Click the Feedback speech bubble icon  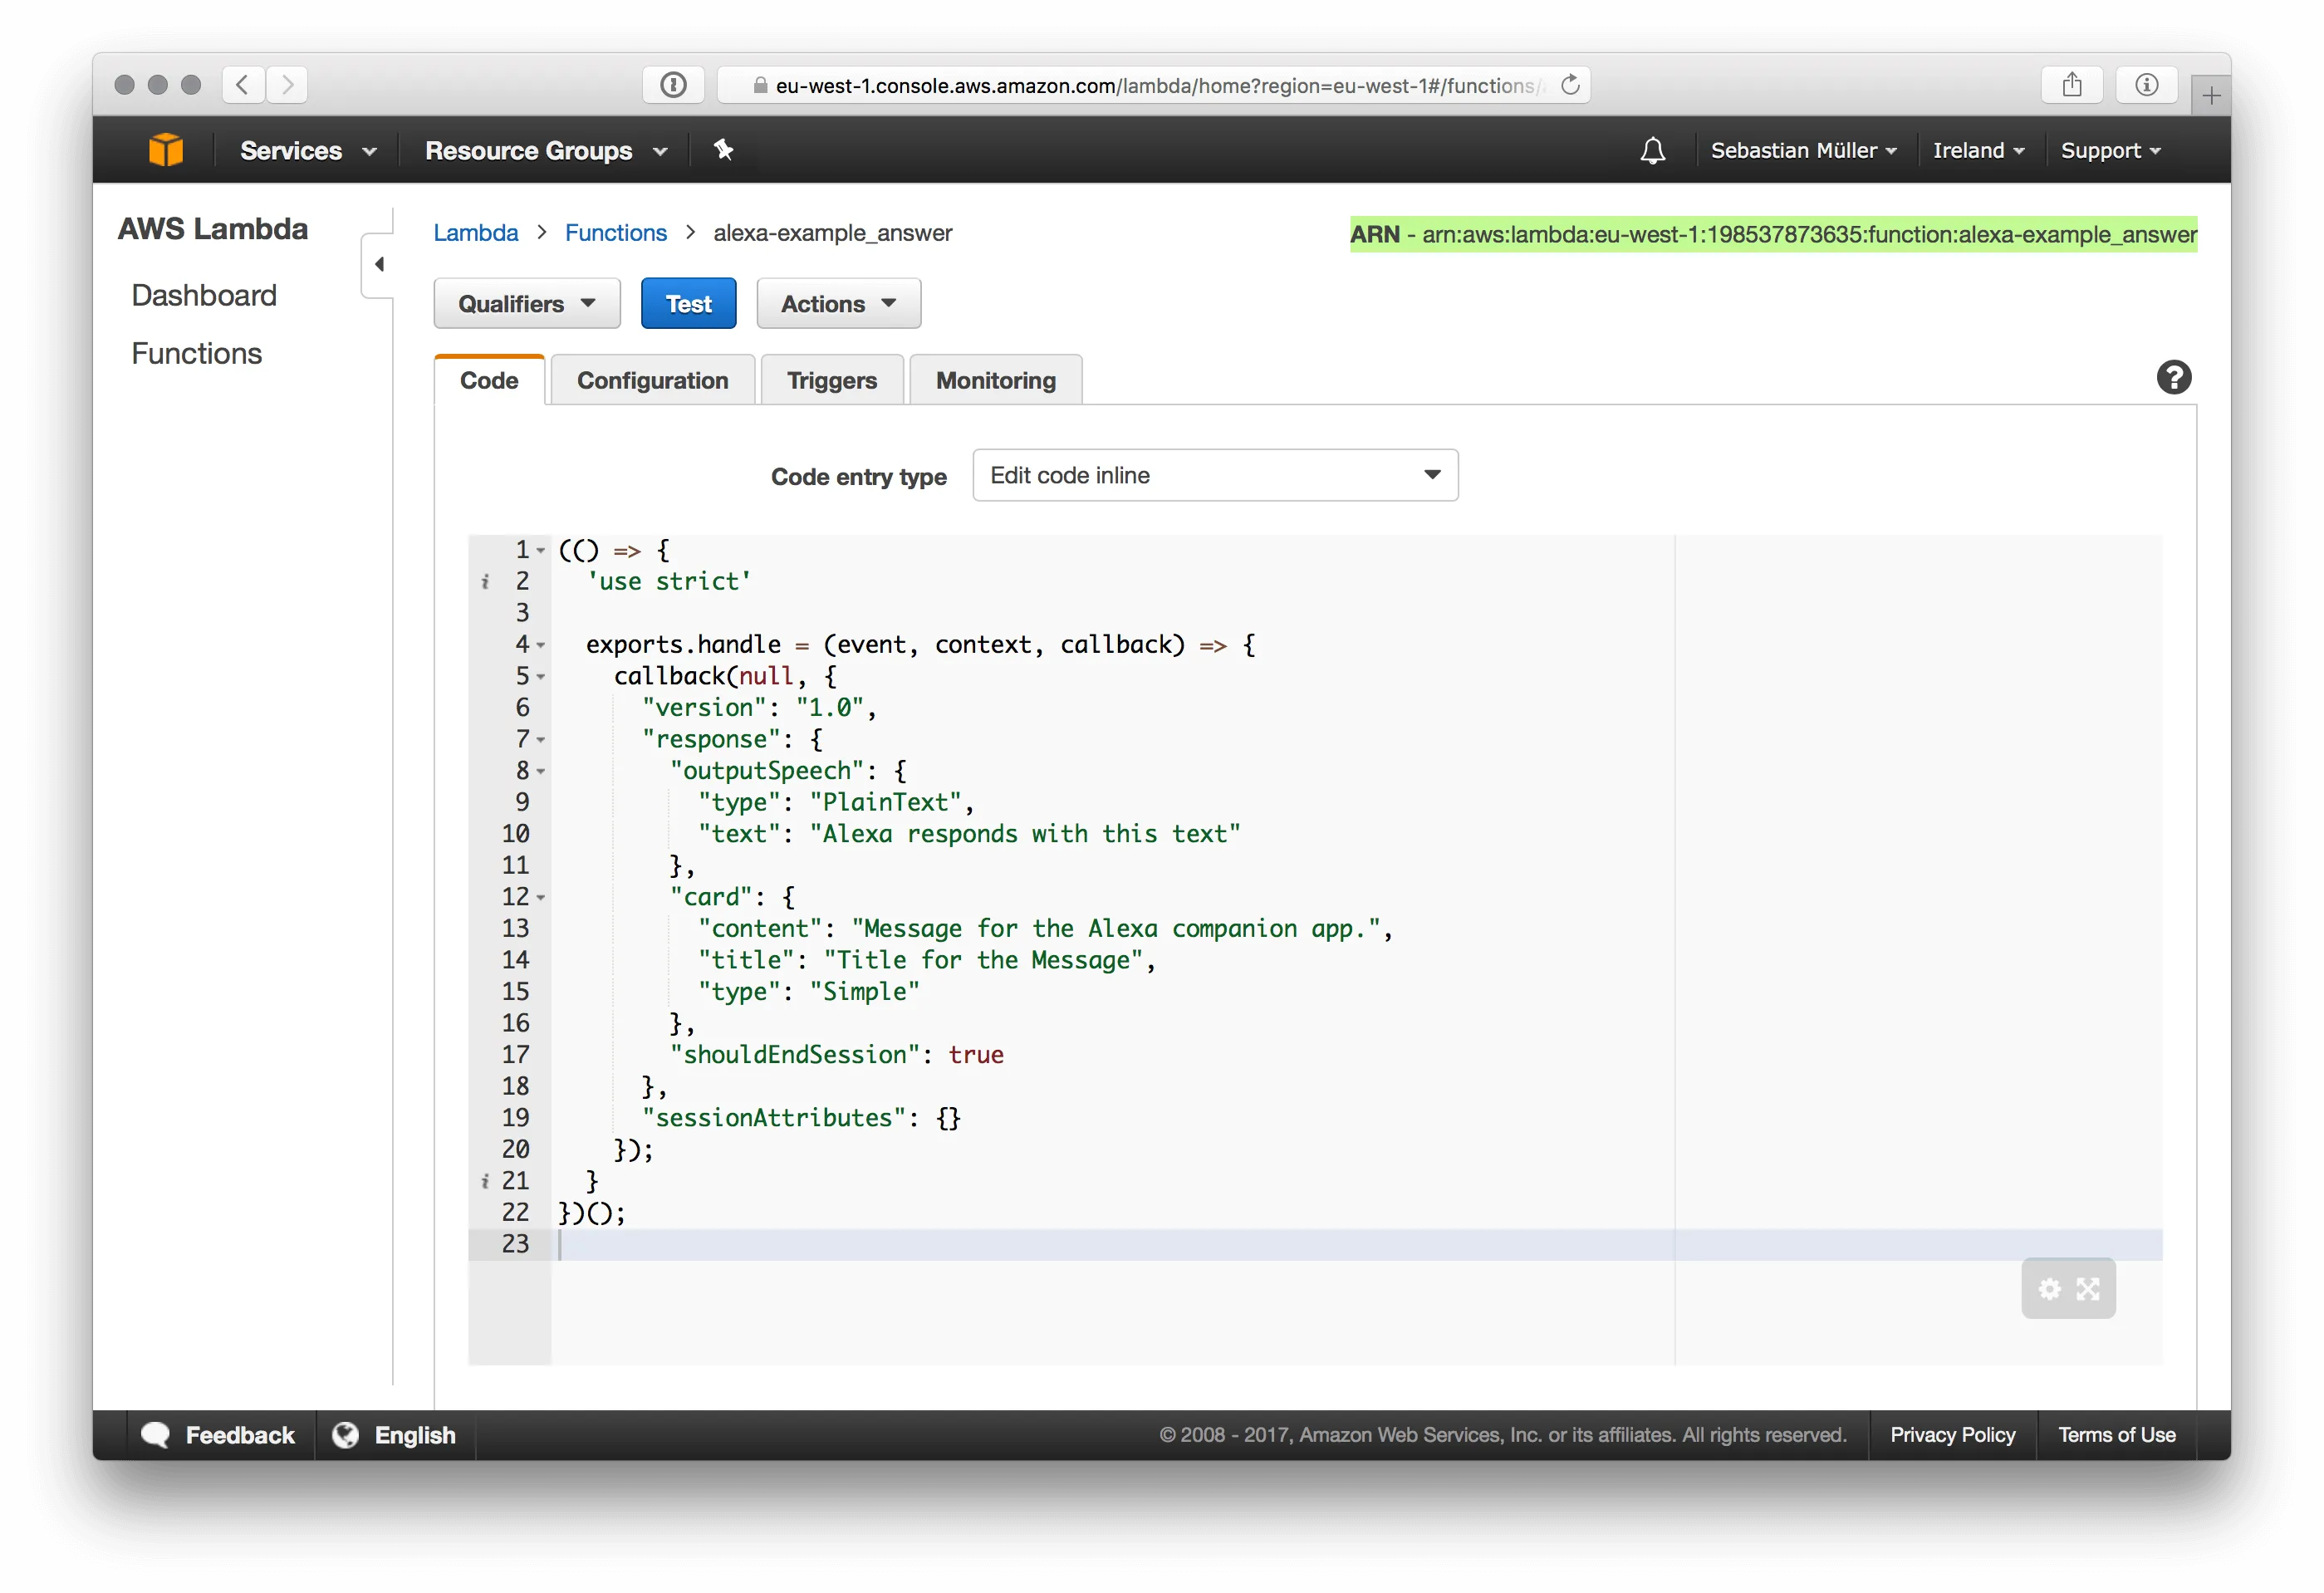157,1434
